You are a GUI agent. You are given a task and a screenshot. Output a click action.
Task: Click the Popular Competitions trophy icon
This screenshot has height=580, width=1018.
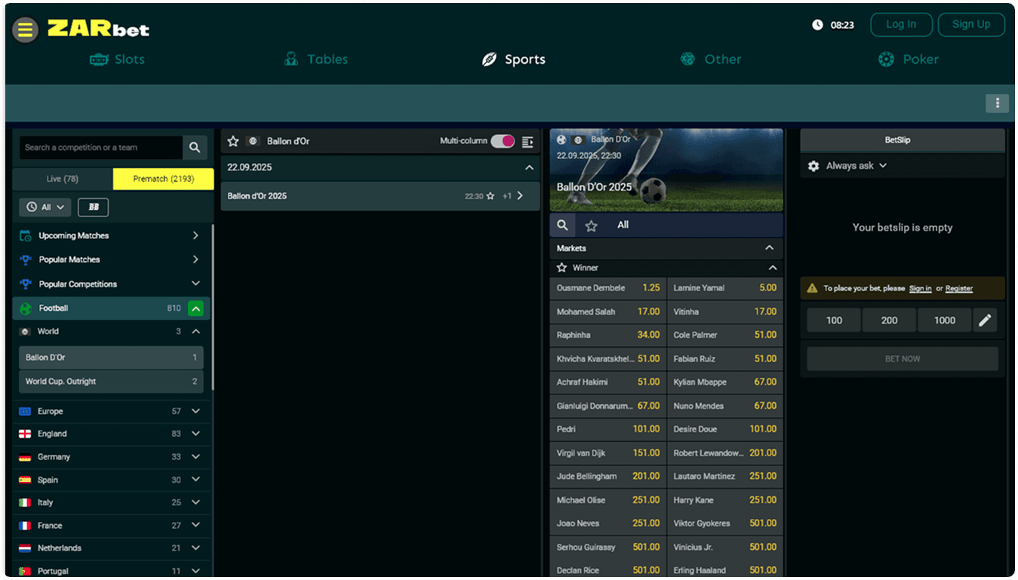coord(25,284)
